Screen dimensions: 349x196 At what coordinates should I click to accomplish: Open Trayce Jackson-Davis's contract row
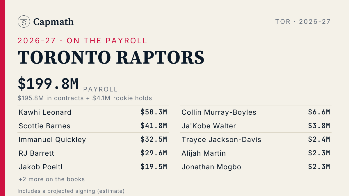(256, 139)
